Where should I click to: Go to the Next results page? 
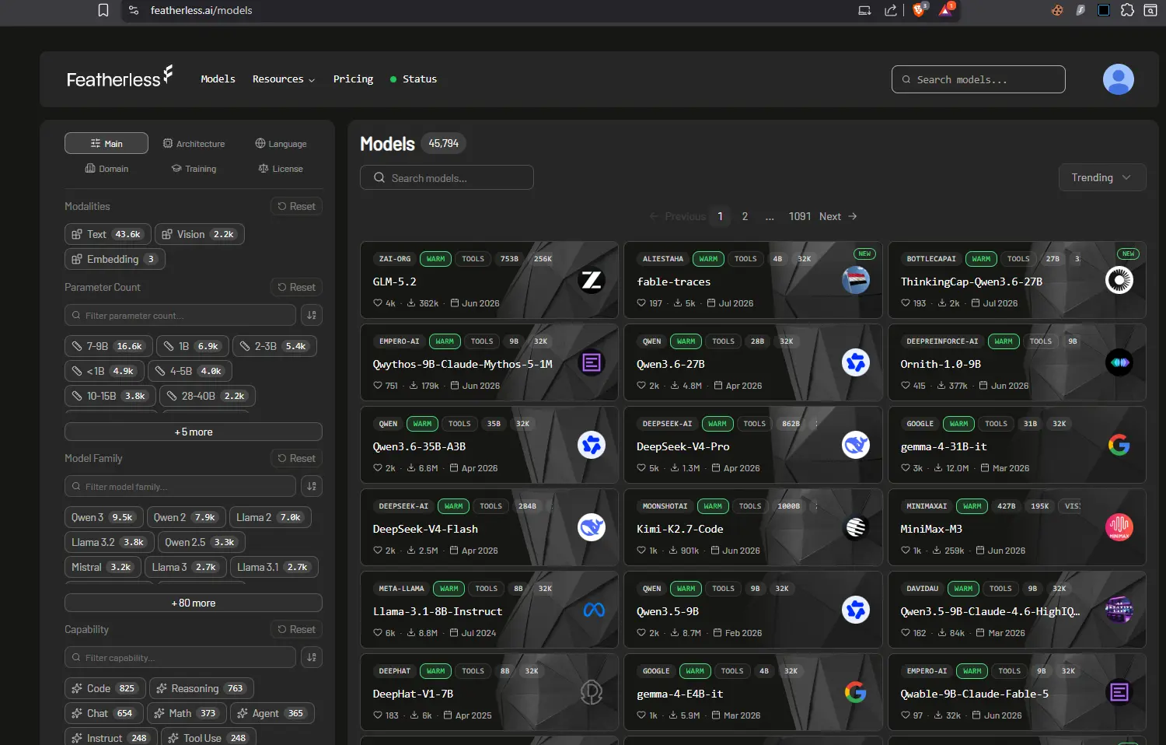[838, 216]
